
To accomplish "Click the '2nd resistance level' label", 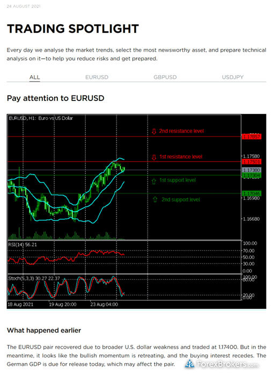I will tap(181, 131).
